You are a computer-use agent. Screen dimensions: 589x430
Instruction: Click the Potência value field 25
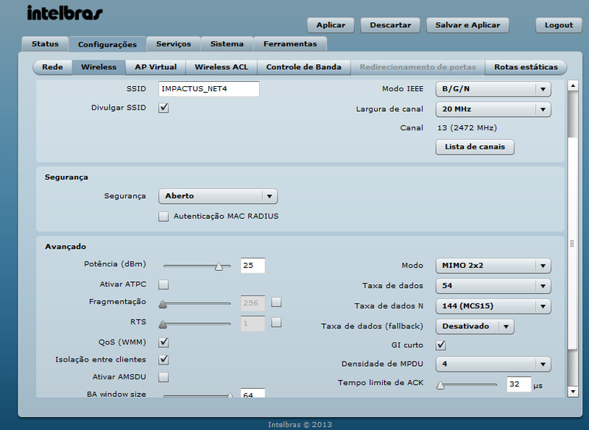point(253,266)
